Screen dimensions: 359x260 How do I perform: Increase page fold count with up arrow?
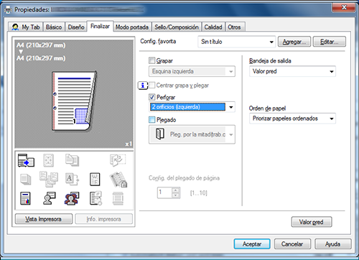(176, 190)
